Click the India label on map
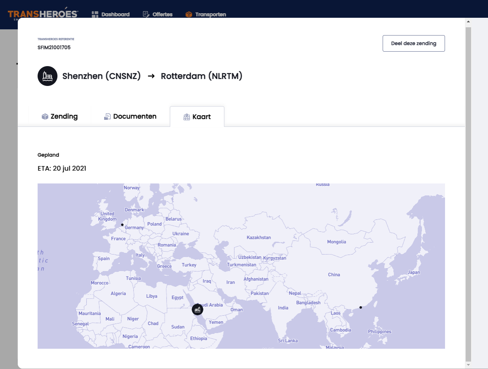Viewport: 488px width, 369px height. [283, 308]
